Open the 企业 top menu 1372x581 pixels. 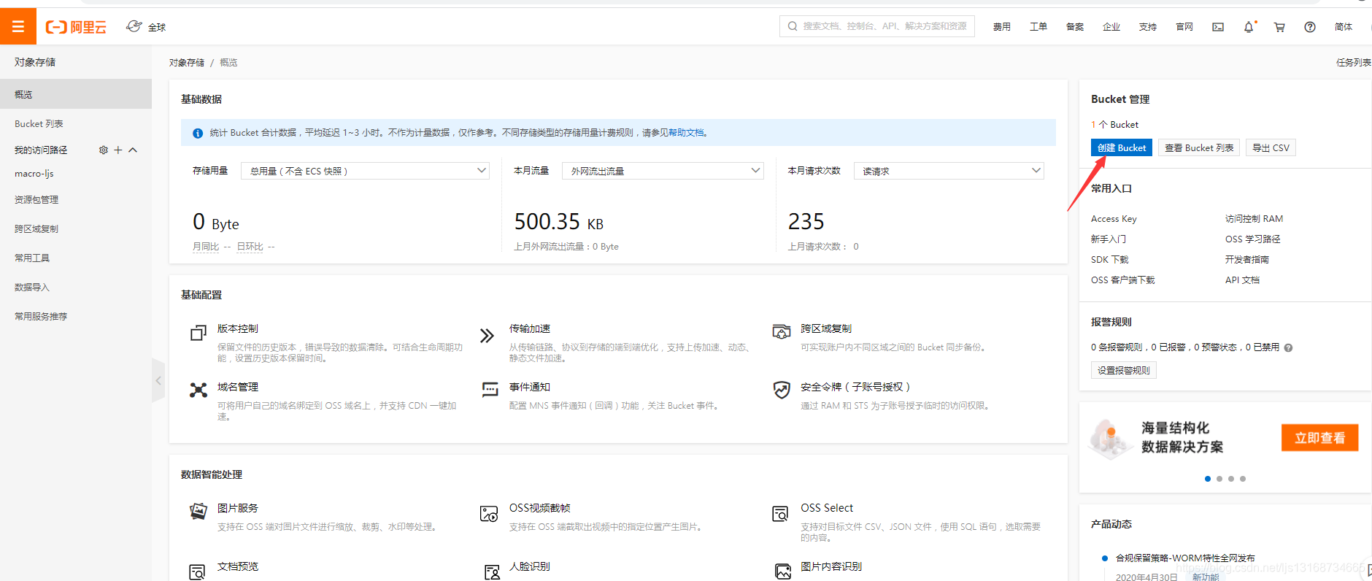coord(1111,27)
